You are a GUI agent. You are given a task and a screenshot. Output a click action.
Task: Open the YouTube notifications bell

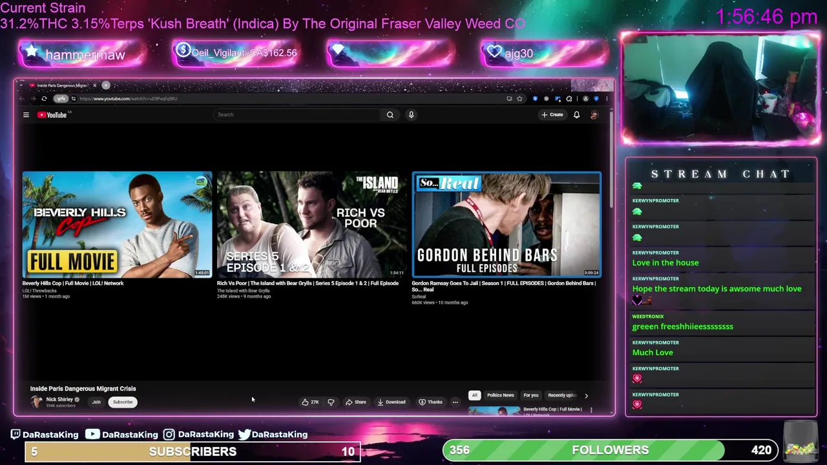click(576, 115)
